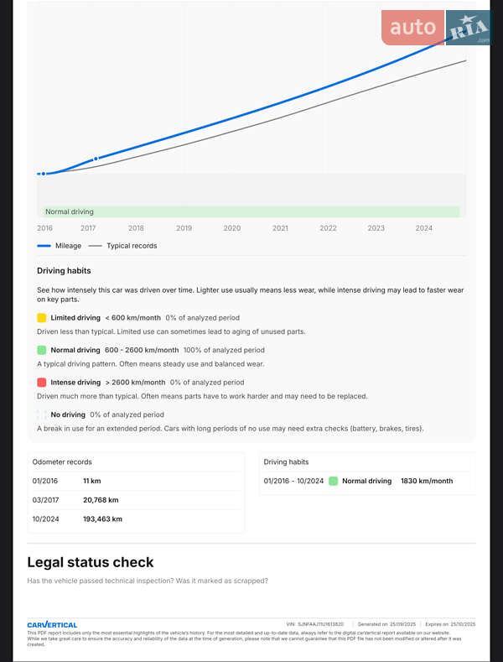Click the Legal status check heading

[x=91, y=562]
